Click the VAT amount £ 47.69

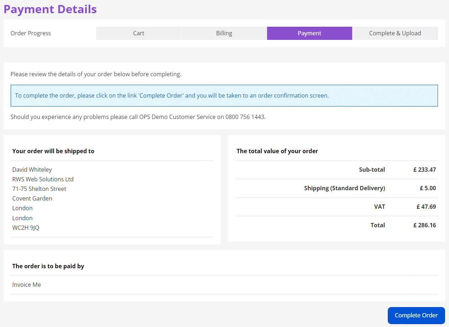click(x=426, y=207)
